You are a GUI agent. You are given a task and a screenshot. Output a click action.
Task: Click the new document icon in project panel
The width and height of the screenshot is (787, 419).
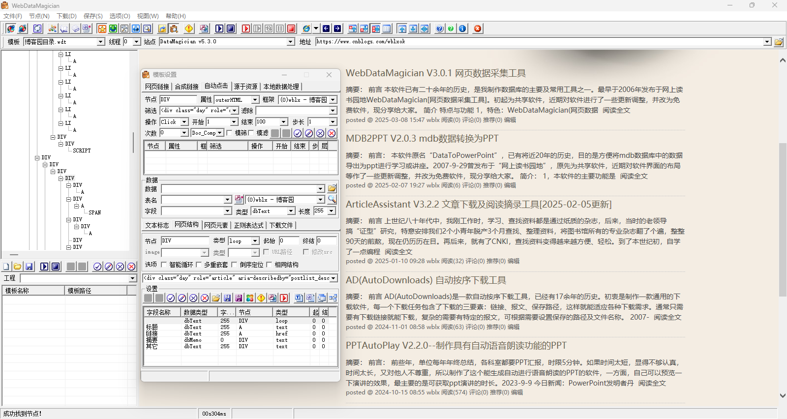[6, 267]
